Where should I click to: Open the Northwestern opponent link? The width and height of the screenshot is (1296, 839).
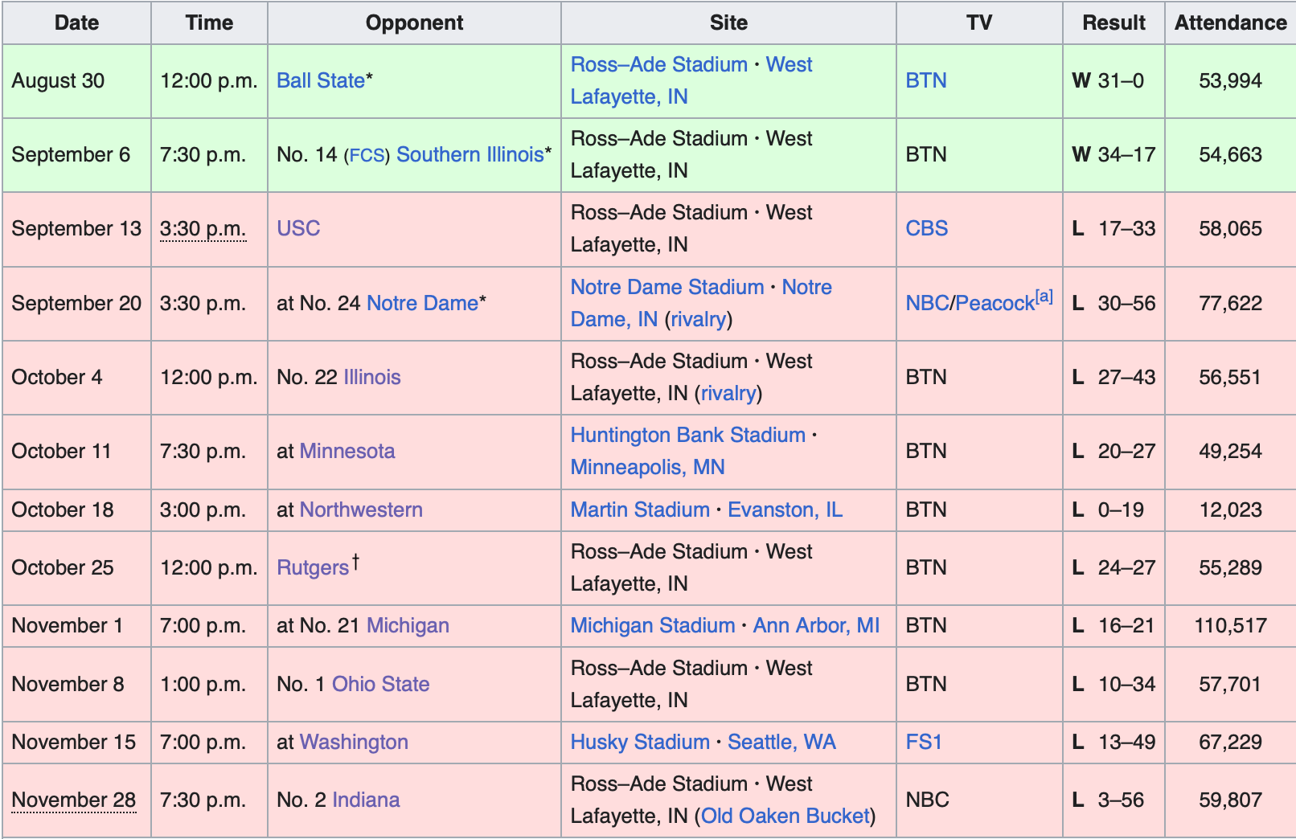click(x=361, y=510)
